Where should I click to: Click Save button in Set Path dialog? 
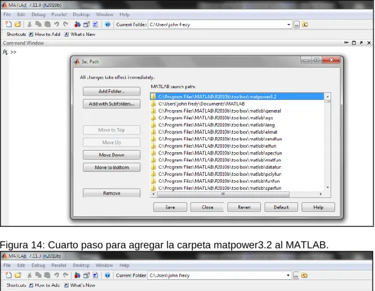tap(170, 207)
